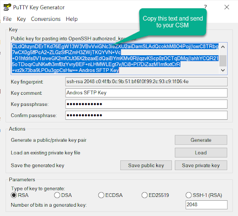Click the 'PuTTY Key Generator' title text
Image resolution: width=238 pixels, height=216 pixels.
(x=39, y=7)
